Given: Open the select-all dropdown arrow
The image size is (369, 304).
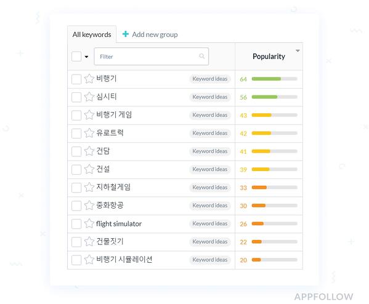Looking at the screenshot, I should (x=86, y=57).
